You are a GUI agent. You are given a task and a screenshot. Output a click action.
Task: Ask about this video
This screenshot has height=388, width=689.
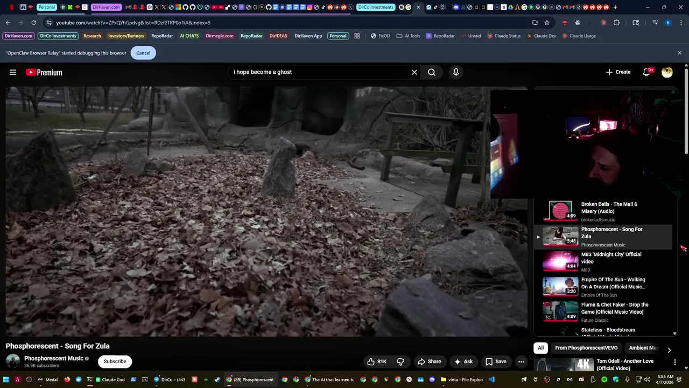click(x=463, y=362)
